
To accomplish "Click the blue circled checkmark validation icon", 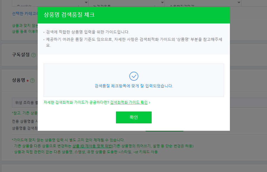I will tap(134, 76).
